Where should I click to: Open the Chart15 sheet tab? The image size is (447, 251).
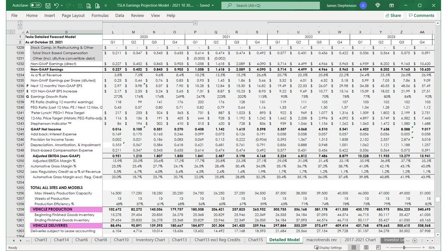point(255,240)
